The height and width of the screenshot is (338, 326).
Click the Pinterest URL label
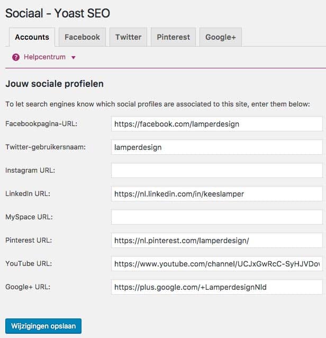point(29,240)
